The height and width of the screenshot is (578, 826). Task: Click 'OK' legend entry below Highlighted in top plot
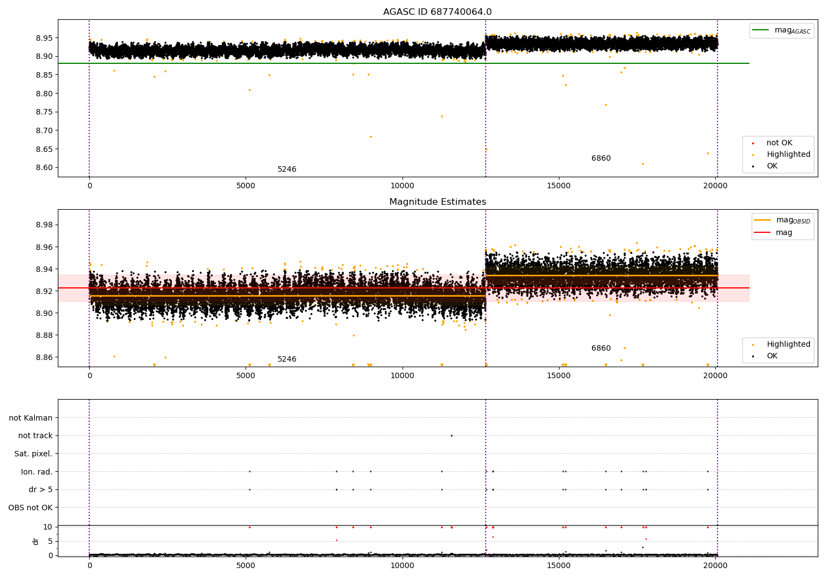tap(771, 166)
